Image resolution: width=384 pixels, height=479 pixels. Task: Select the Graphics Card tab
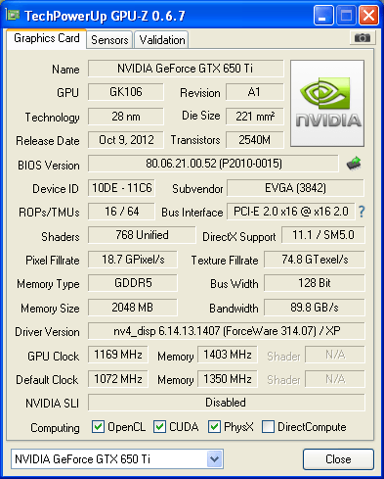[47, 38]
